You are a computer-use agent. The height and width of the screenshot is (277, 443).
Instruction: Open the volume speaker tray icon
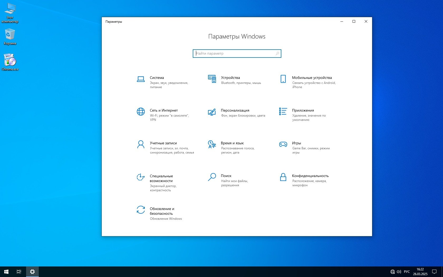tap(399, 272)
